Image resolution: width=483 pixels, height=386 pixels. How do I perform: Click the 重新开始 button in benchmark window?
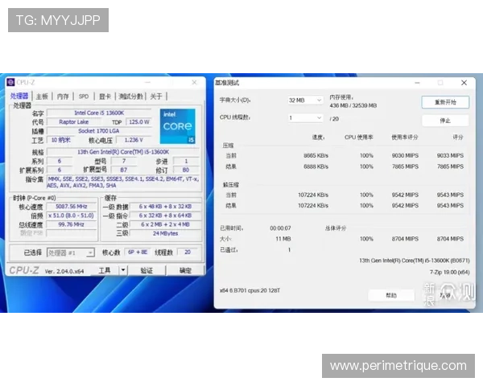(445, 102)
